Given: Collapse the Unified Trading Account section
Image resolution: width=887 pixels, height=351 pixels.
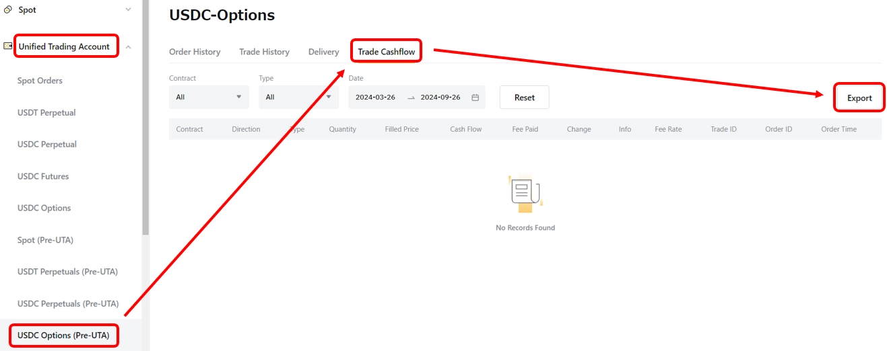Looking at the screenshot, I should click(x=129, y=47).
